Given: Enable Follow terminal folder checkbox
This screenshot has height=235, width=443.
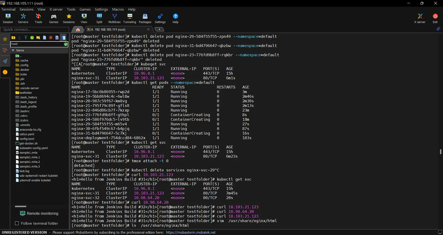Looking at the screenshot, I should 17,223.
